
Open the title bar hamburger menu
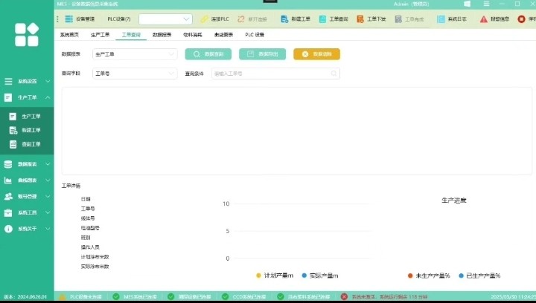(486, 4)
